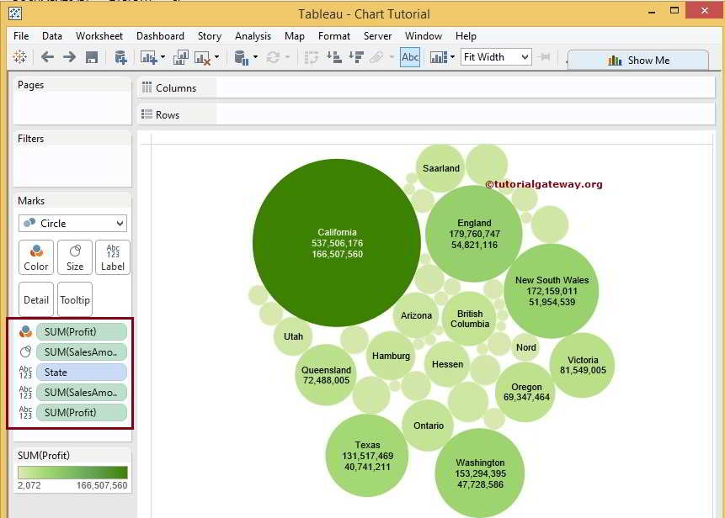Click the Redo forward arrow in toolbar

[69, 57]
